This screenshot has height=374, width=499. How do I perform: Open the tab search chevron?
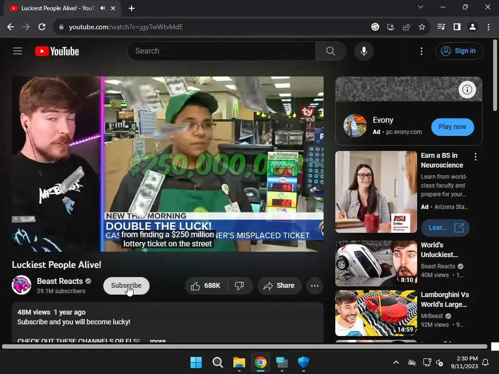tap(421, 7)
